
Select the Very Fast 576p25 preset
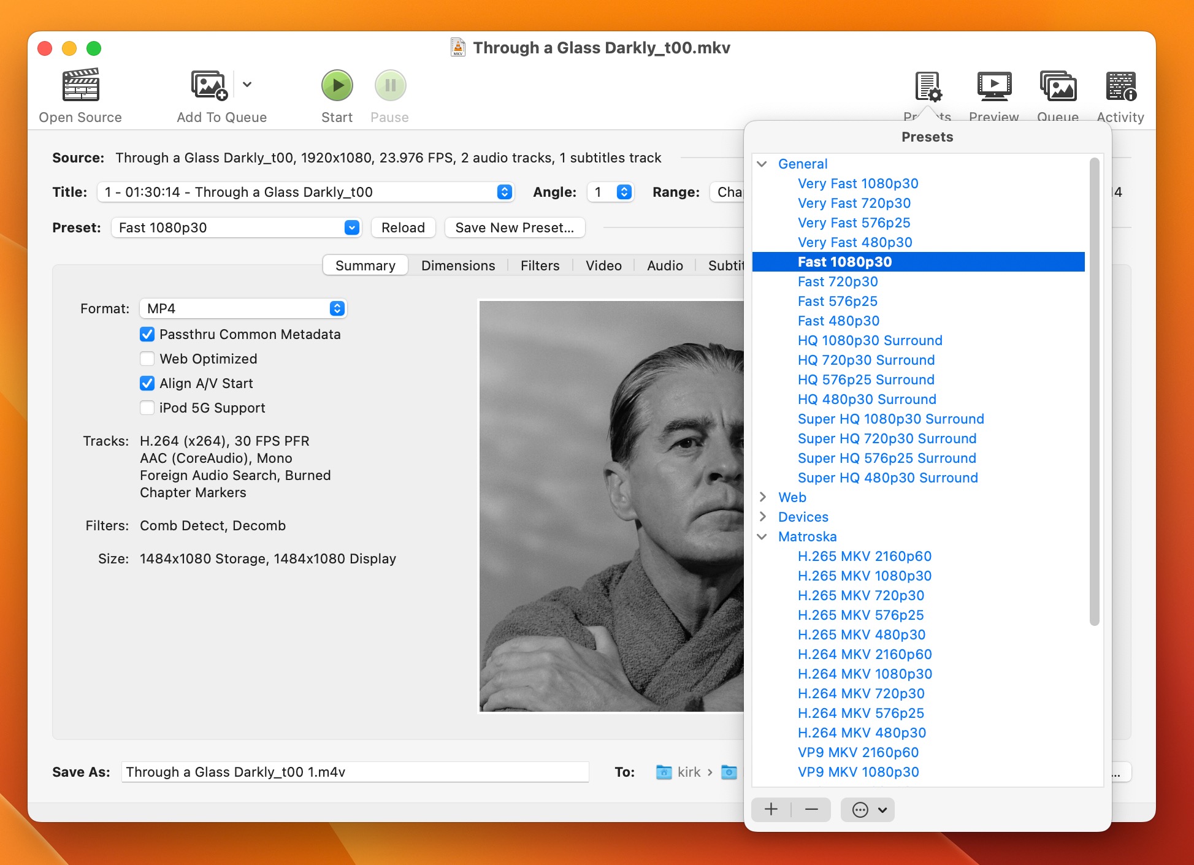click(x=854, y=223)
